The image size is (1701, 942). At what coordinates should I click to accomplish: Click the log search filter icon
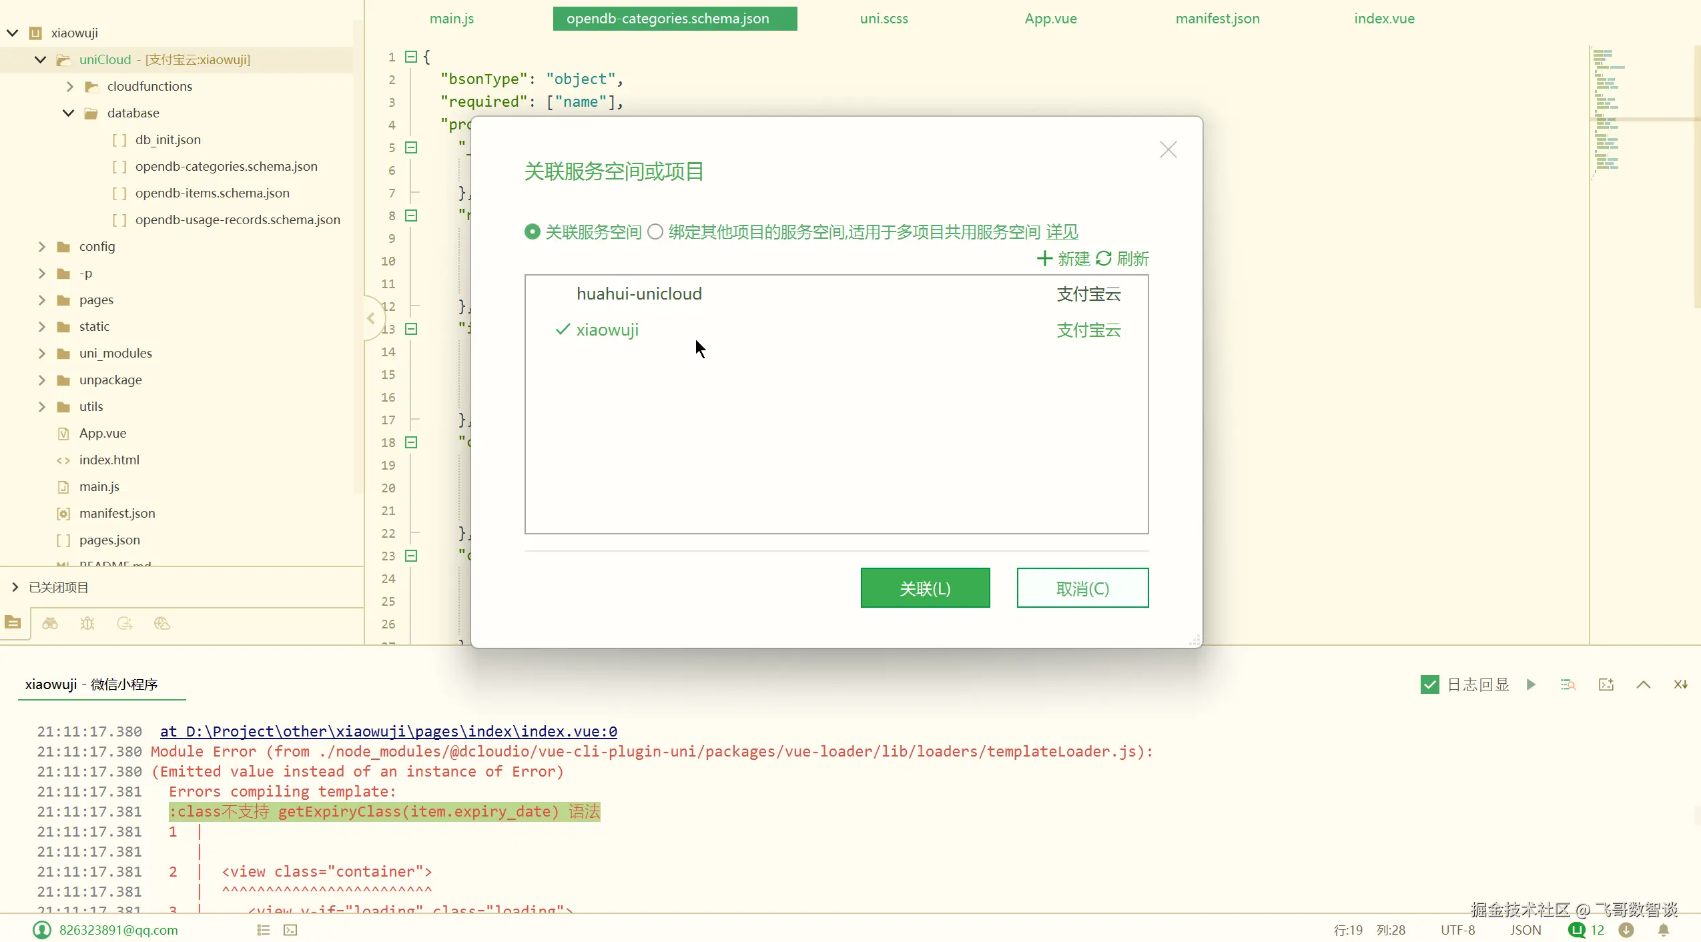click(x=1568, y=684)
